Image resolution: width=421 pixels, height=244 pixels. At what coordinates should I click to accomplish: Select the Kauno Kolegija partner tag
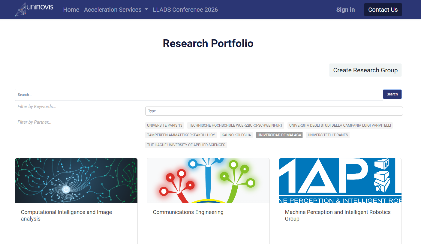click(x=236, y=135)
